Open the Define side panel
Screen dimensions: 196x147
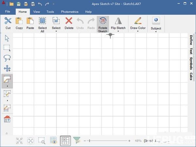click(191, 40)
